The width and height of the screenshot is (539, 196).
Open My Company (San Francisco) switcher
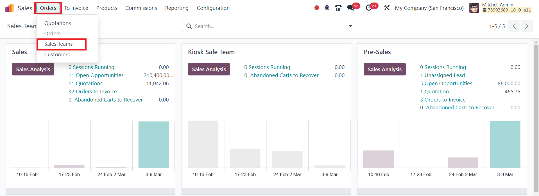click(x=429, y=8)
